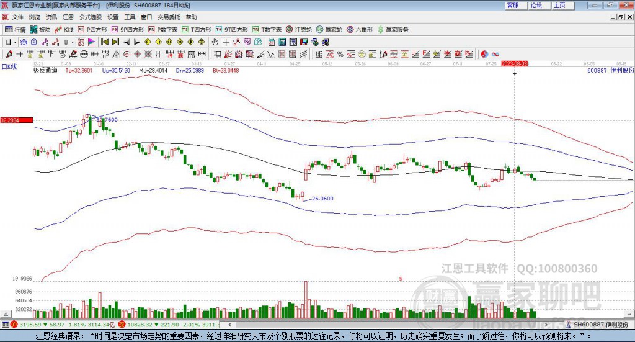Click the red 2023-08-03 date marker
Screen dimensions: 635x342
click(514, 63)
